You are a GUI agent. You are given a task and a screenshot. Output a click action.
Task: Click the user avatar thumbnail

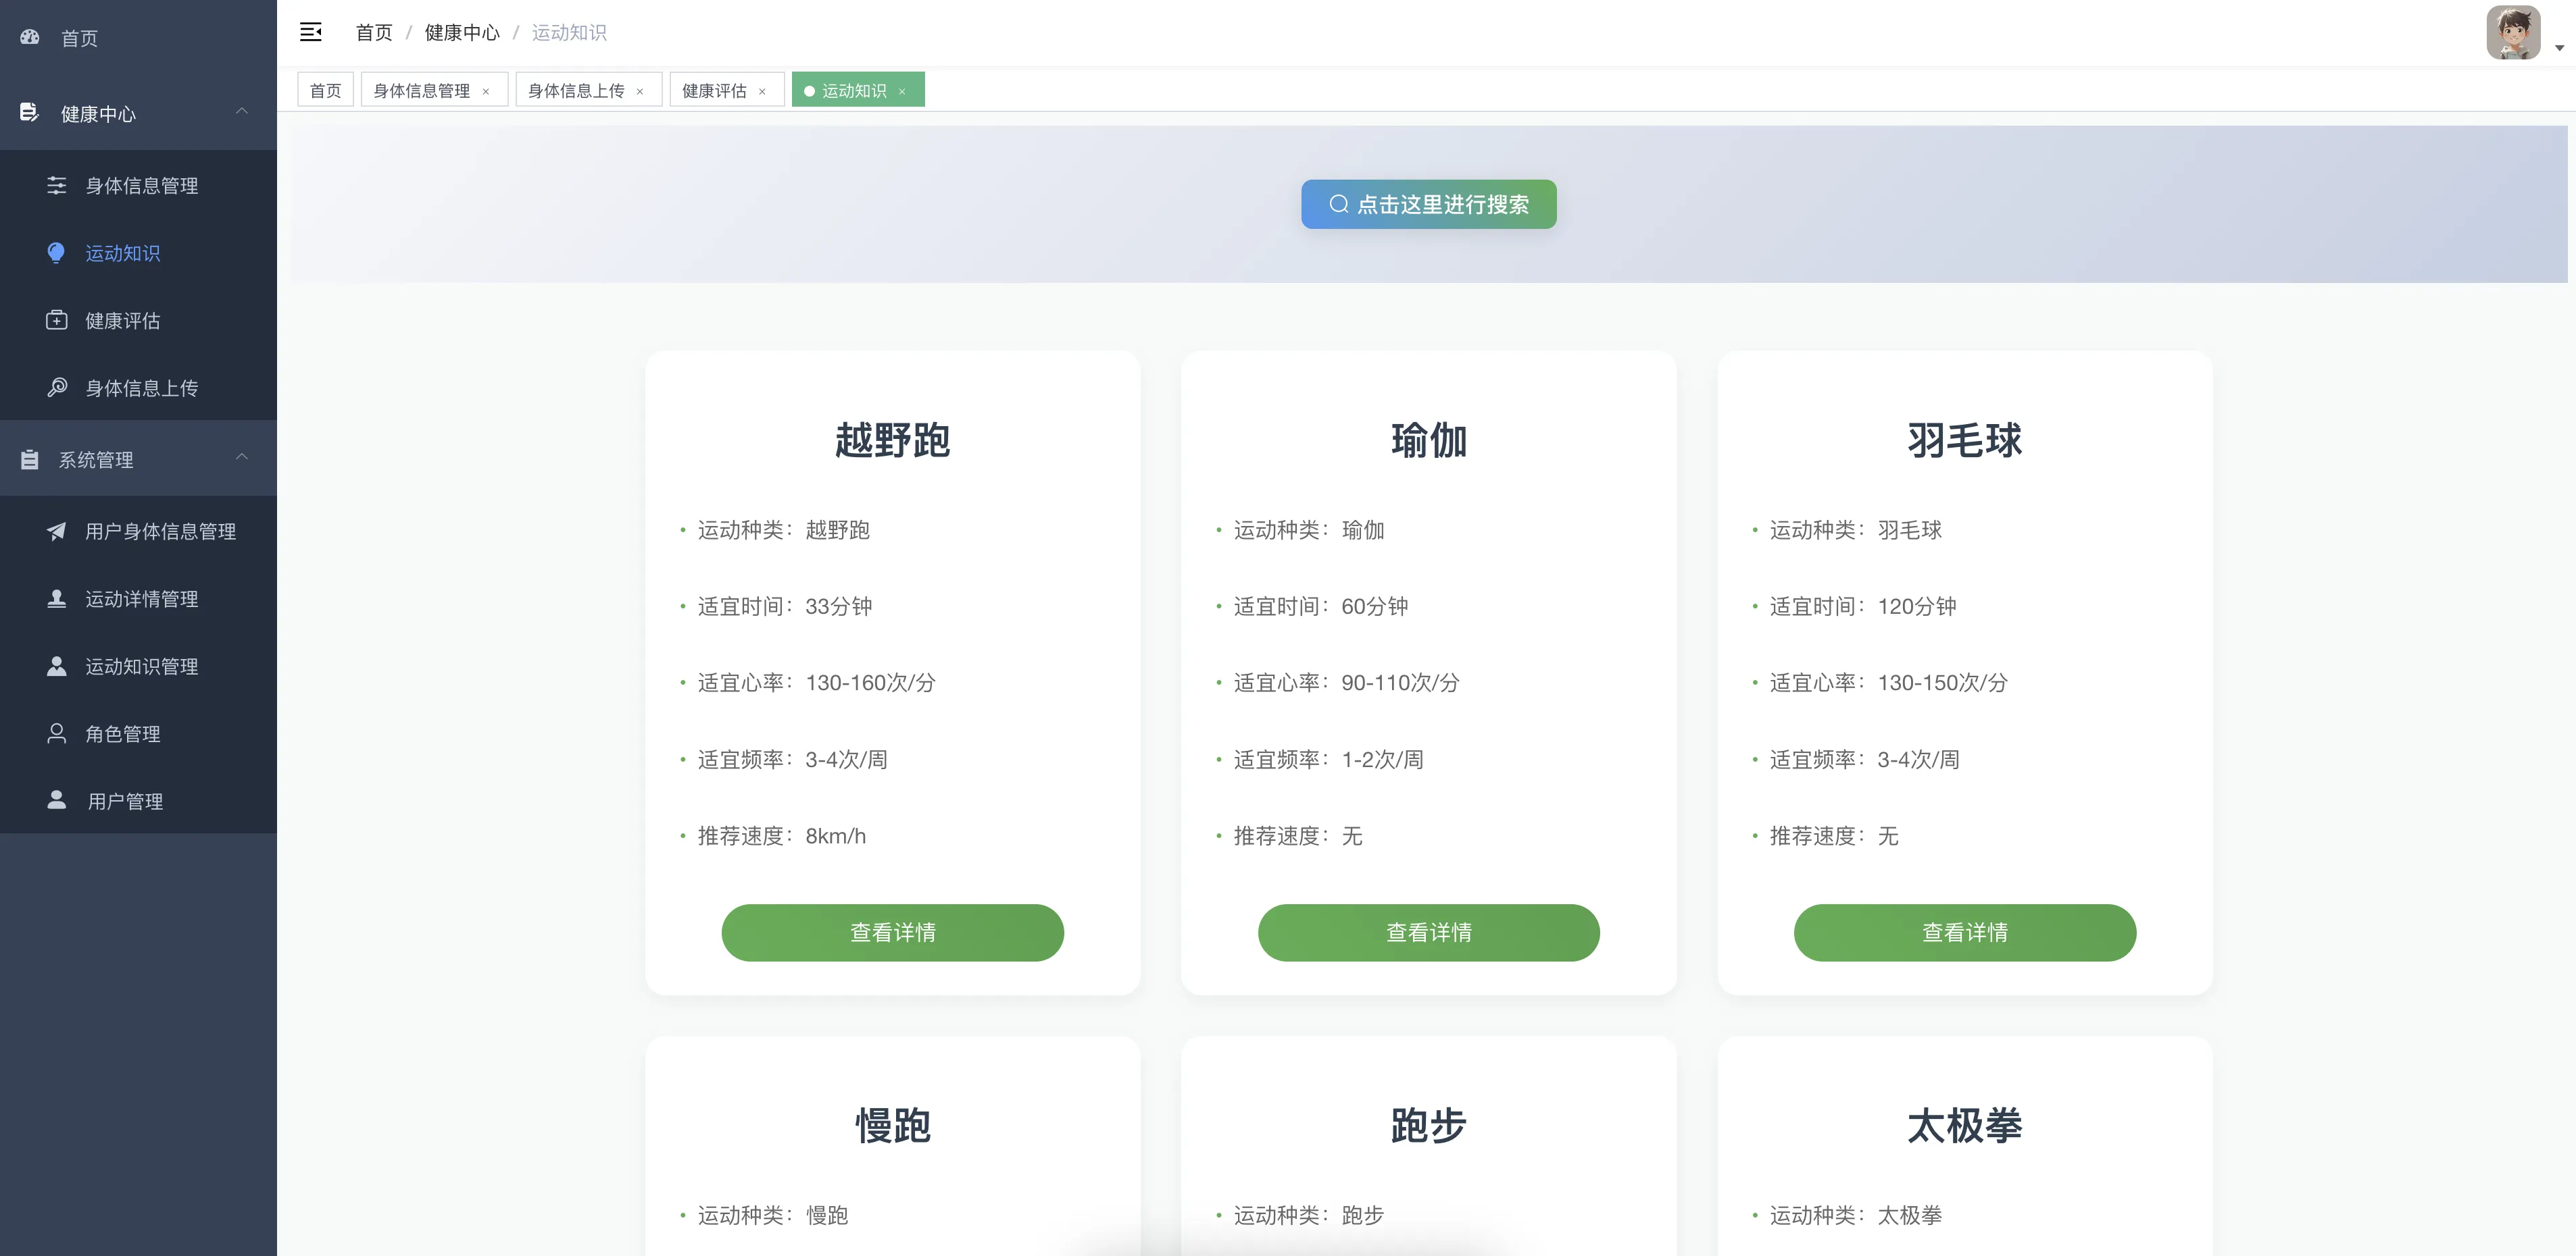click(x=2513, y=33)
